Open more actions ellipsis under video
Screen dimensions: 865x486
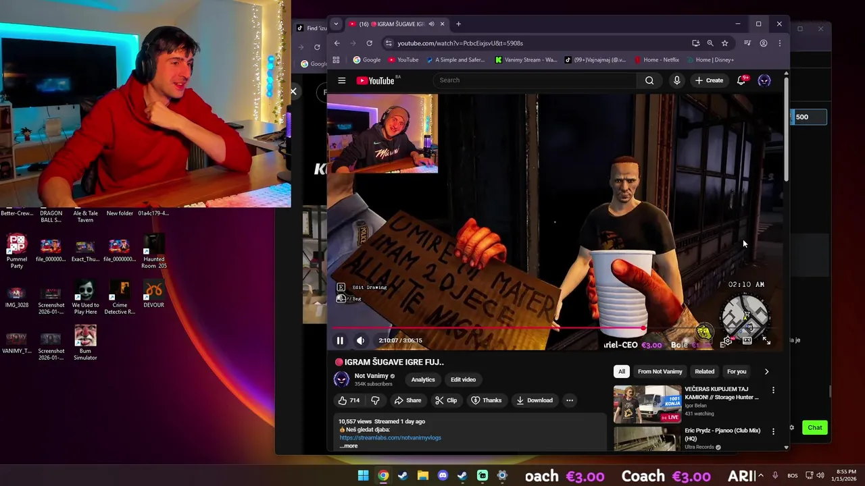coord(570,400)
